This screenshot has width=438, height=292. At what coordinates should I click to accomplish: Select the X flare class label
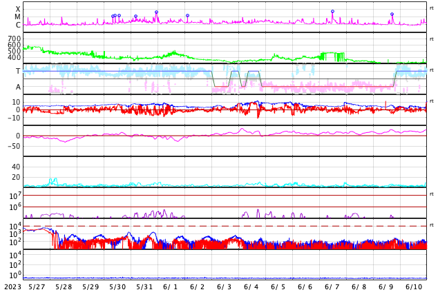(x=18, y=9)
